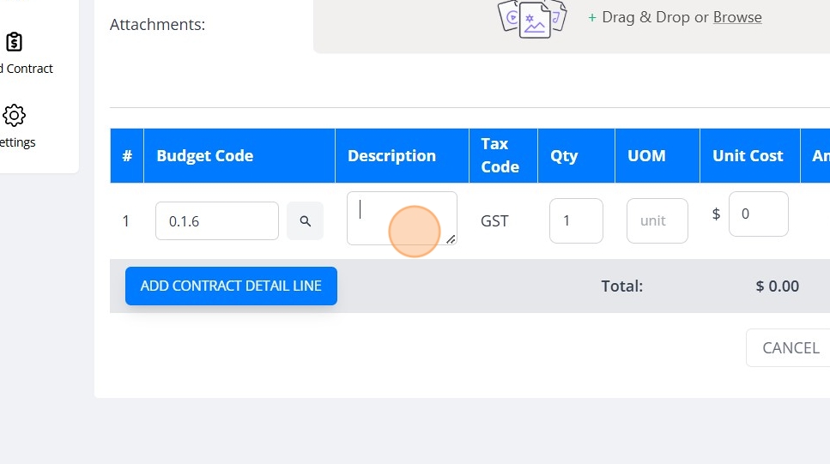Click the attachments media files icon
830x464 pixels.
tap(533, 17)
